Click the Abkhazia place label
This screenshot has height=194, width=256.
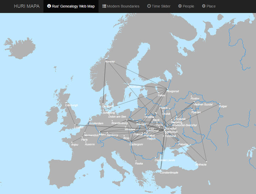(x=201, y=164)
